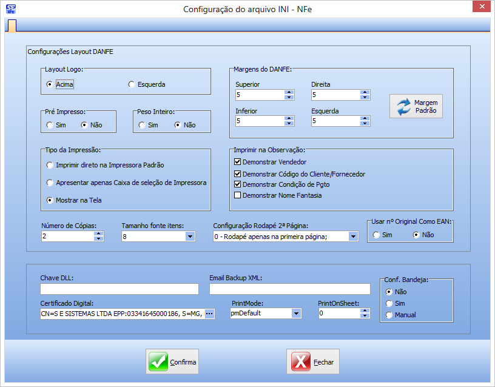Click the Email Backup XML field
The width and height of the screenshot is (495, 387).
289,289
